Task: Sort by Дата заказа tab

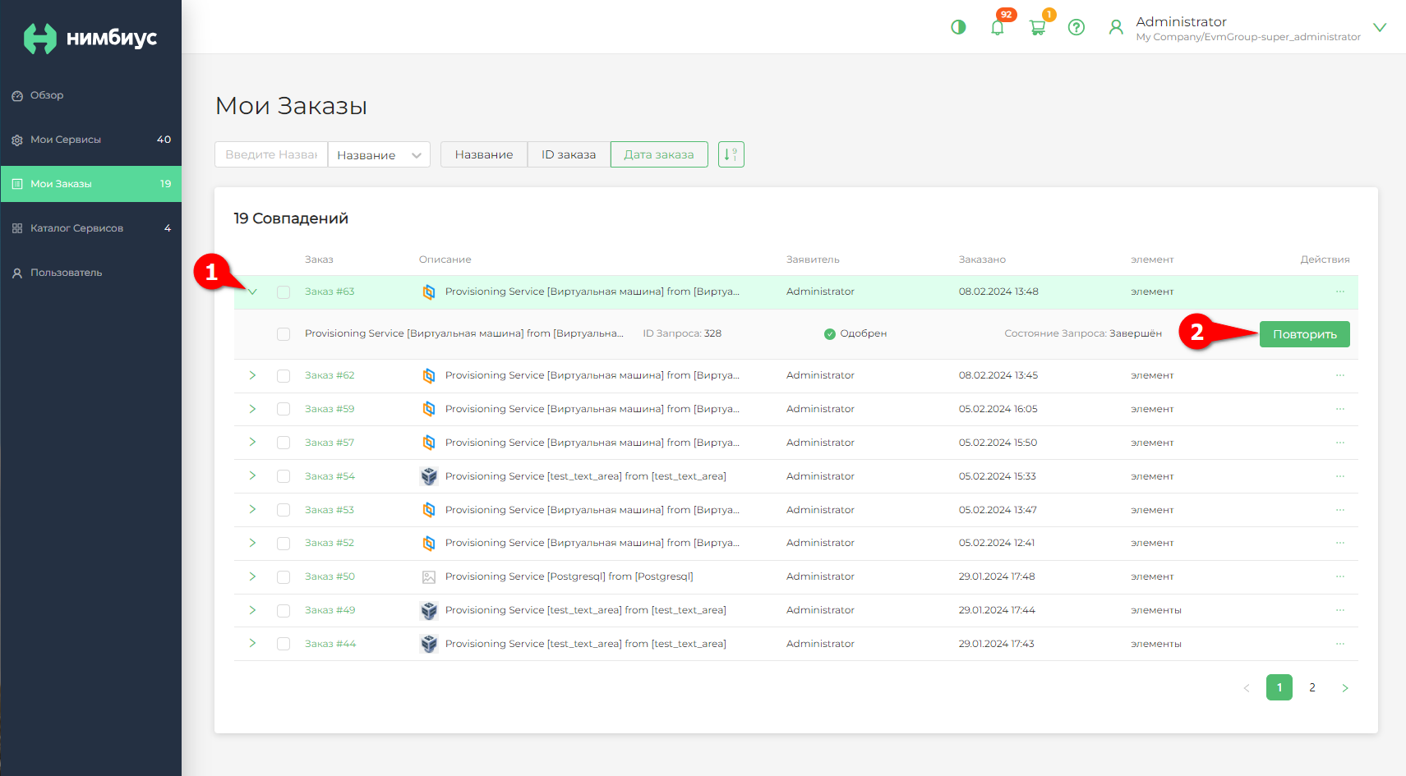Action: coord(659,154)
